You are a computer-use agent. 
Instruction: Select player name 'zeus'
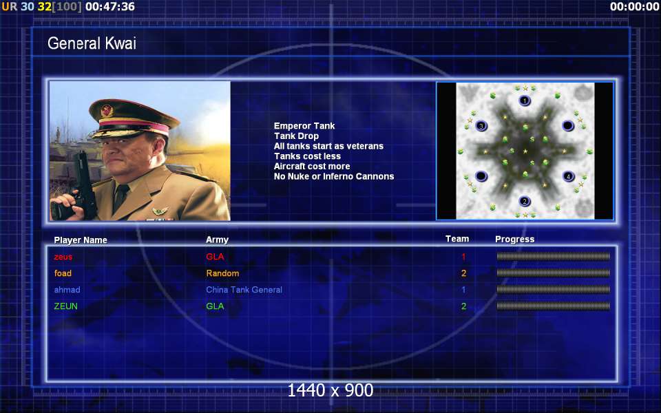[63, 257]
